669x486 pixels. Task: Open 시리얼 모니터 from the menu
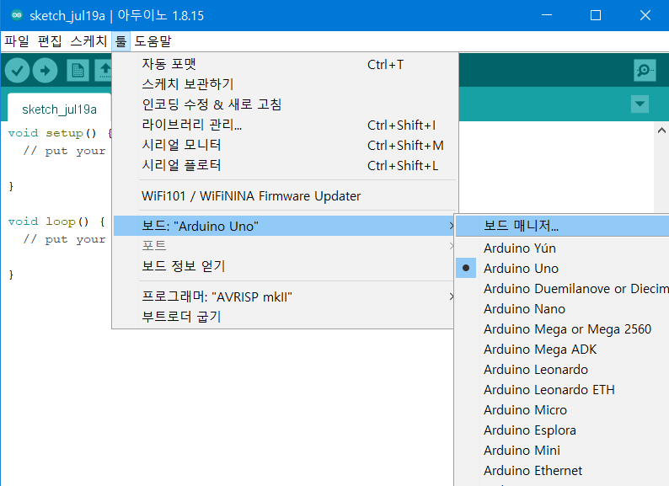tap(284, 145)
